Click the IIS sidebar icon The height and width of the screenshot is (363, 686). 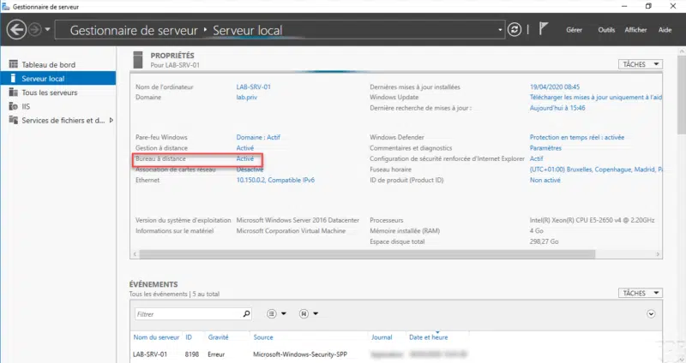[x=14, y=106]
